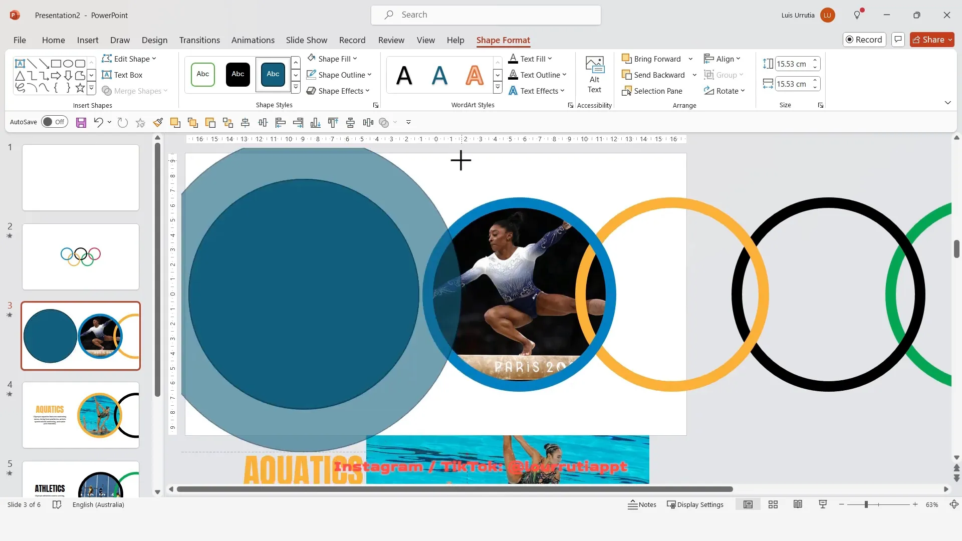Image resolution: width=962 pixels, height=541 pixels.
Task: Click Align Left icon in quick toolbar
Action: coord(281,122)
